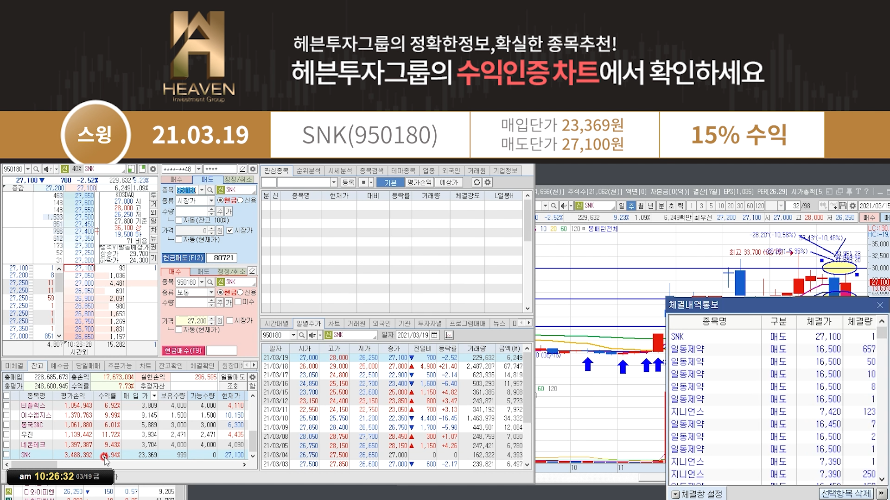The image size is (890, 500).
Task: Check the 우진 row checkbox in holdings
Action: (6, 435)
